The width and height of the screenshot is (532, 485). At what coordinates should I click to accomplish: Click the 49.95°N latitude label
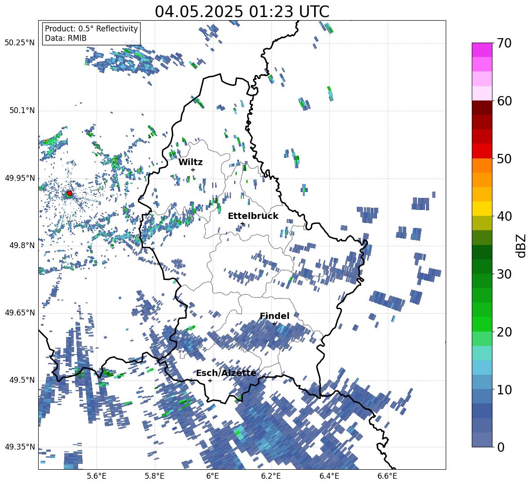[x=20, y=178]
